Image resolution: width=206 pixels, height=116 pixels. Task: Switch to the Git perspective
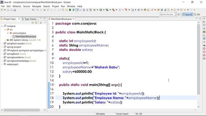197,15
